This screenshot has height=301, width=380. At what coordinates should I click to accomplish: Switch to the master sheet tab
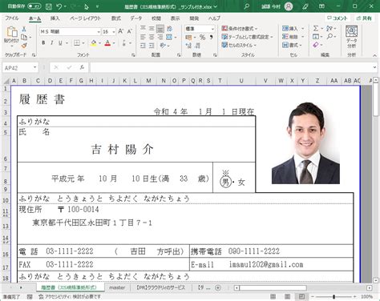117,287
